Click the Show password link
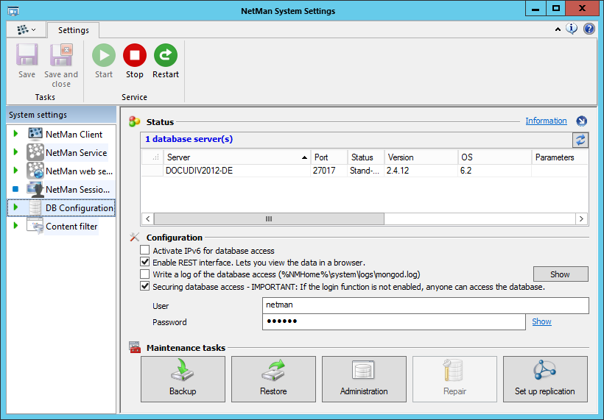Screen dimensions: 604x420 click(541, 321)
